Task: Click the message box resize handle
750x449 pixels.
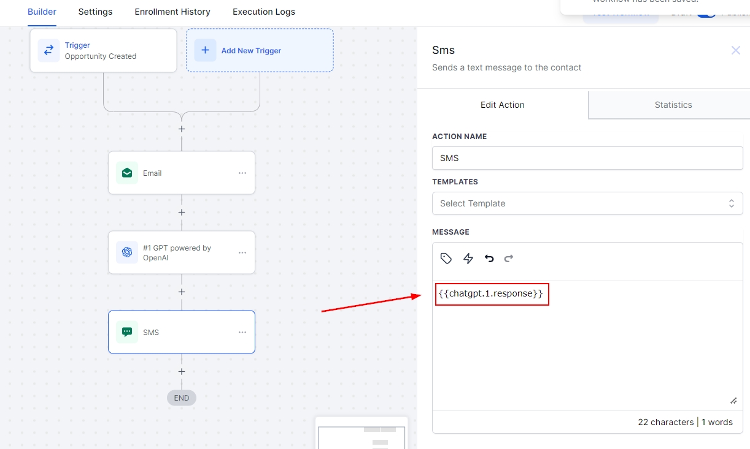Action: (x=733, y=401)
